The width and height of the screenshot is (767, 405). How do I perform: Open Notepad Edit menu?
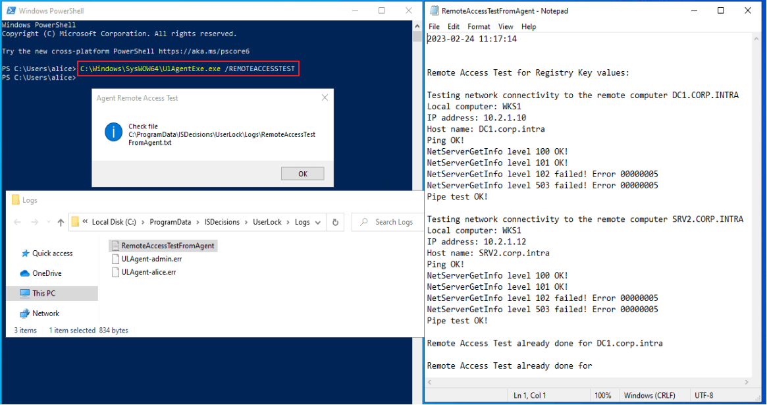454,26
